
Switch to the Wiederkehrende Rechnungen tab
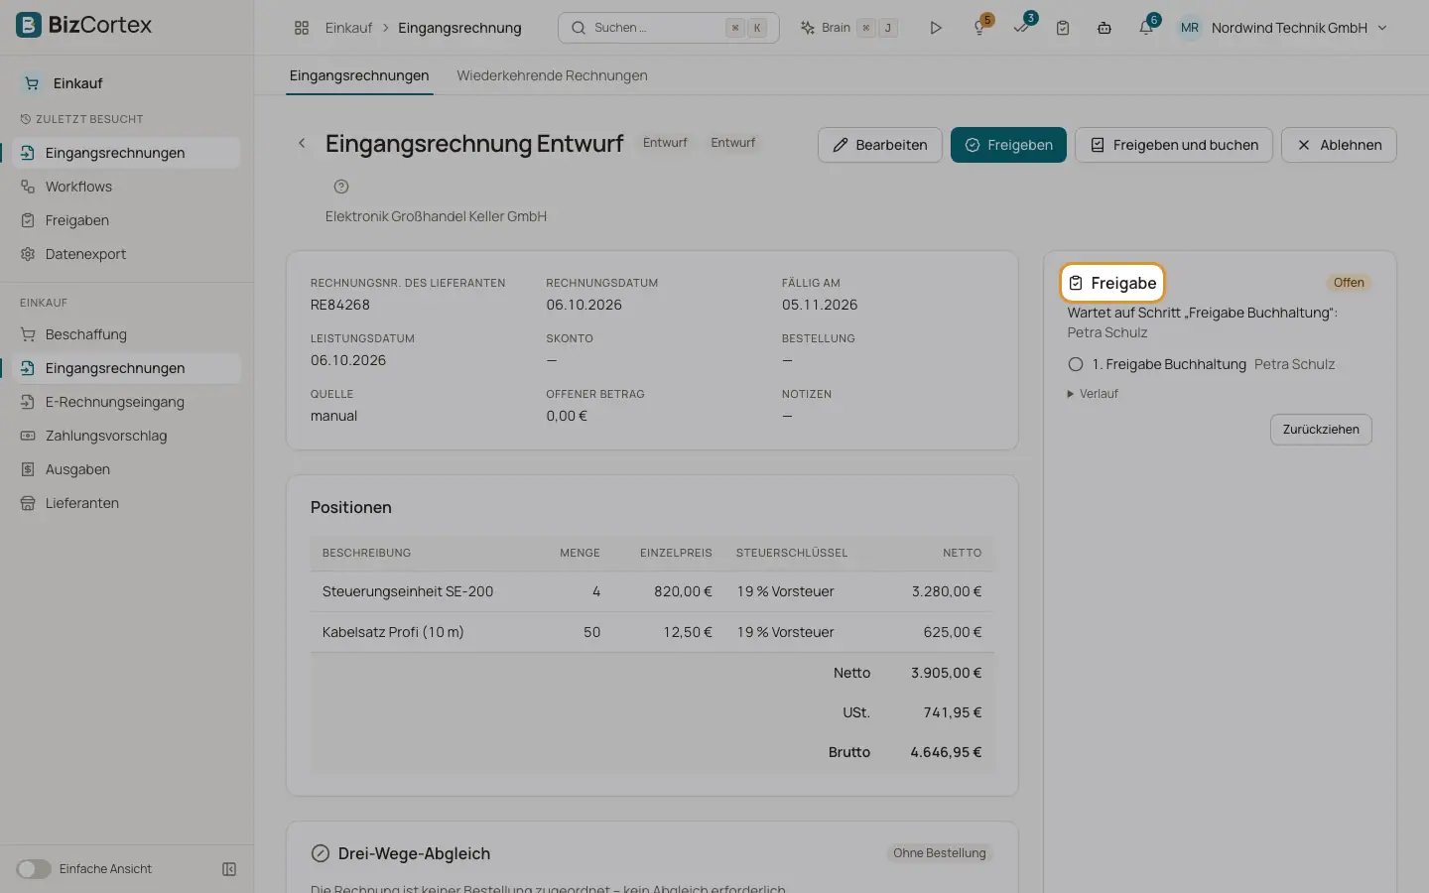click(x=552, y=75)
